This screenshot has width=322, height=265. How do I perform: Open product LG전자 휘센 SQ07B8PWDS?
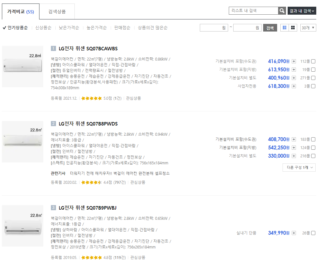[x=88, y=124]
